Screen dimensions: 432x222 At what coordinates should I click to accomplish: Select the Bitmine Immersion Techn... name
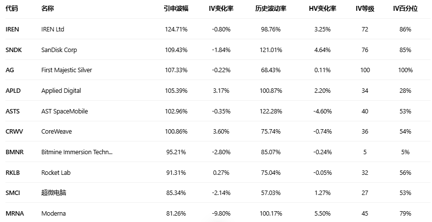pyautogui.click(x=77, y=152)
